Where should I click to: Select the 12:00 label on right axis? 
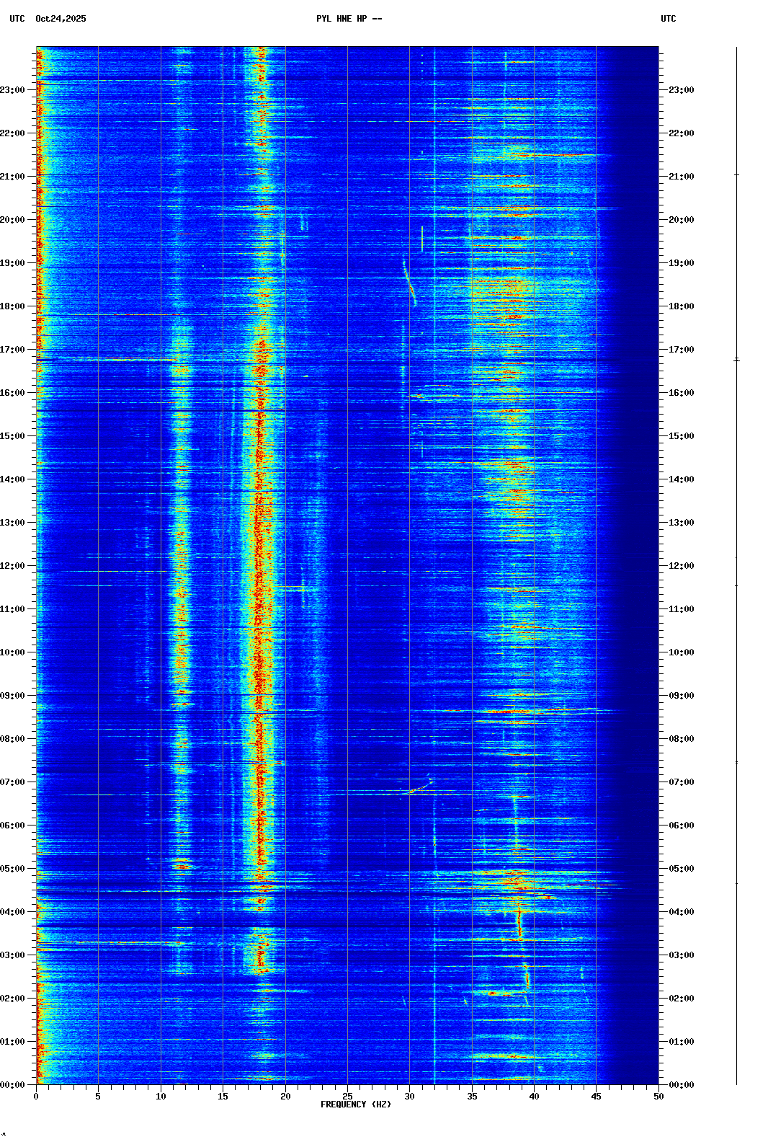pyautogui.click(x=681, y=566)
